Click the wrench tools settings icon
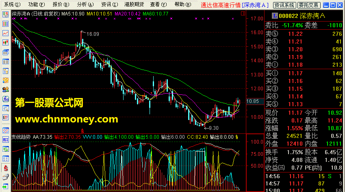 pos(6,177)
